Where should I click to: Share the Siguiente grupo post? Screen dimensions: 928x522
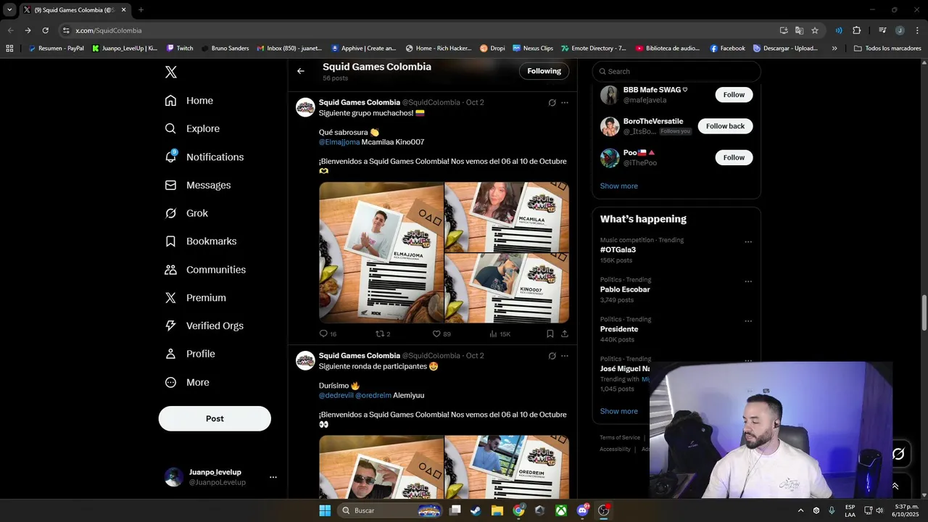565,333
